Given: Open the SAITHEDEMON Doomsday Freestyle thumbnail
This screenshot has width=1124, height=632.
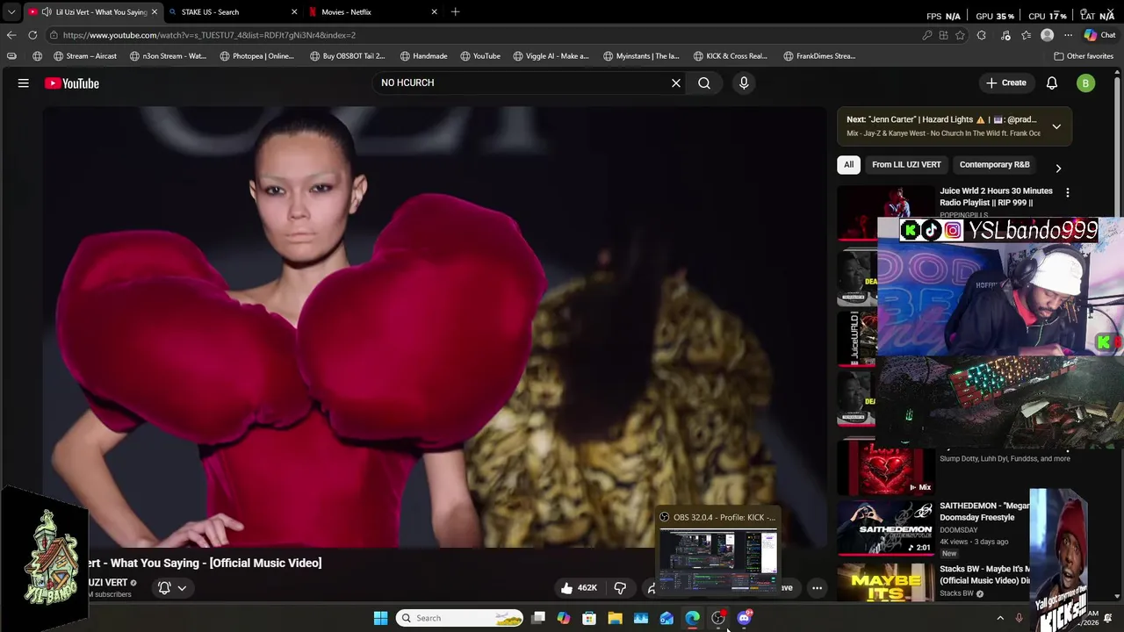Looking at the screenshot, I should pos(884,528).
